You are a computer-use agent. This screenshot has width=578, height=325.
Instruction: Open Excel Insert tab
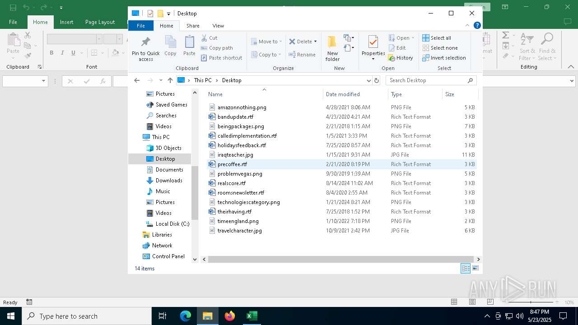pos(66,22)
